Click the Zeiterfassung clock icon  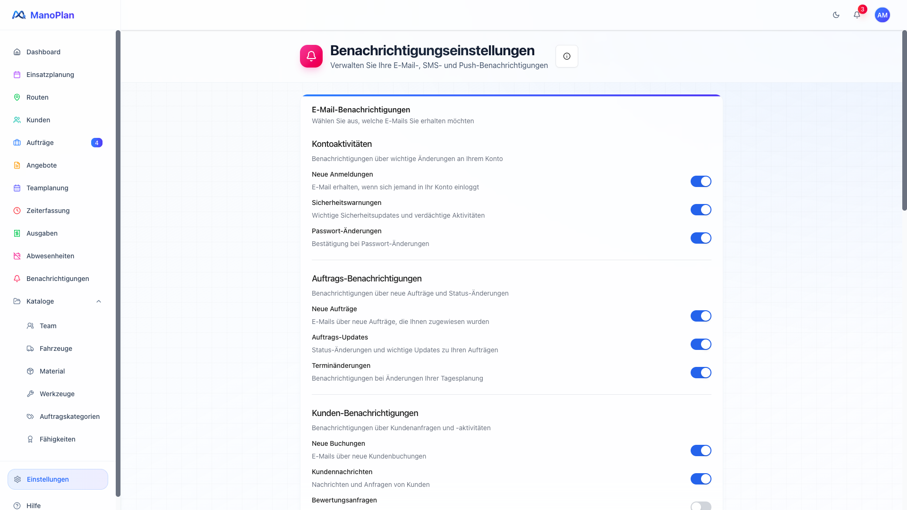[x=17, y=211]
